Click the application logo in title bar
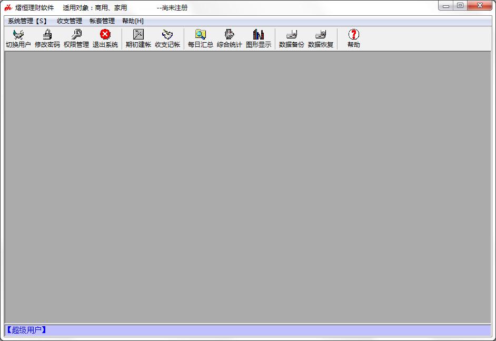496x341 pixels. coord(8,7)
